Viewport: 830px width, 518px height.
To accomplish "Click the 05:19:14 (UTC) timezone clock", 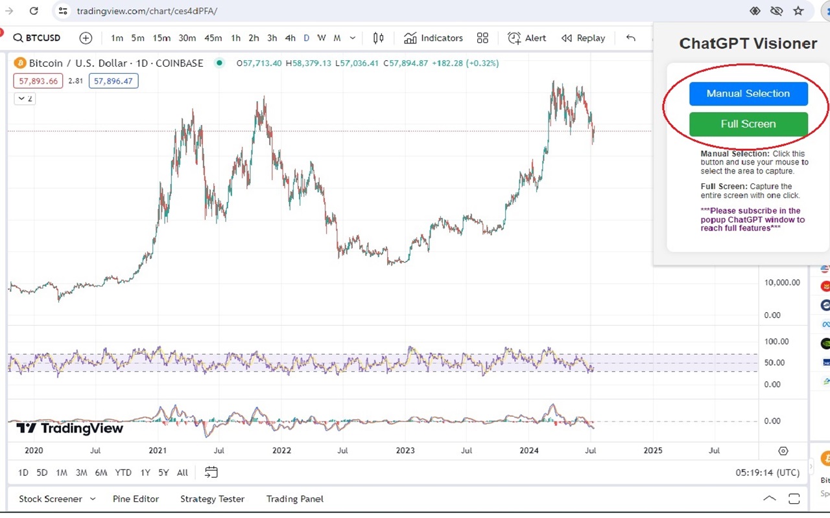I will point(768,473).
